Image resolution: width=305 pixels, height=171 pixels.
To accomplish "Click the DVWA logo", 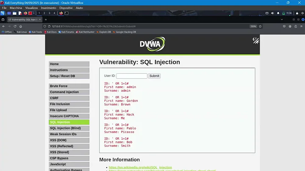I will 152,44.
